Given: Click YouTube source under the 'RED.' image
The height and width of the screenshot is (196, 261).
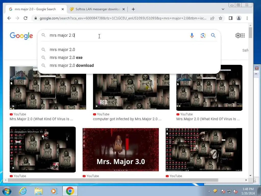Looking at the screenshot, I should [101, 114].
